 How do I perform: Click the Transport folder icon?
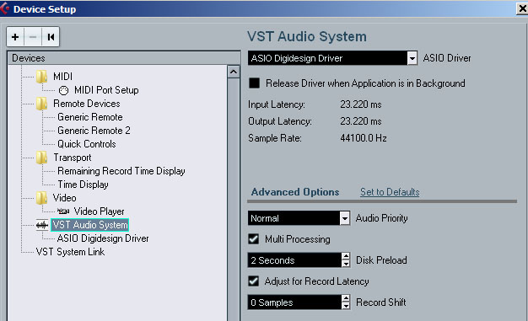point(42,158)
